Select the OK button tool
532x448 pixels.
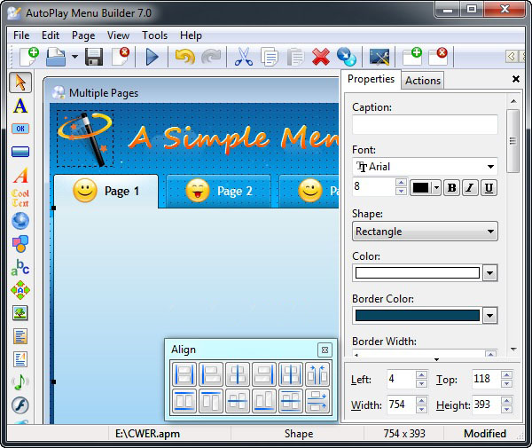pos(20,129)
